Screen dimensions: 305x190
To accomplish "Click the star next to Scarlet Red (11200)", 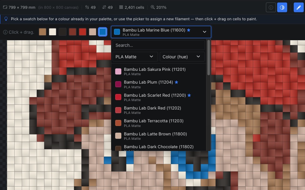I will [189, 95].
